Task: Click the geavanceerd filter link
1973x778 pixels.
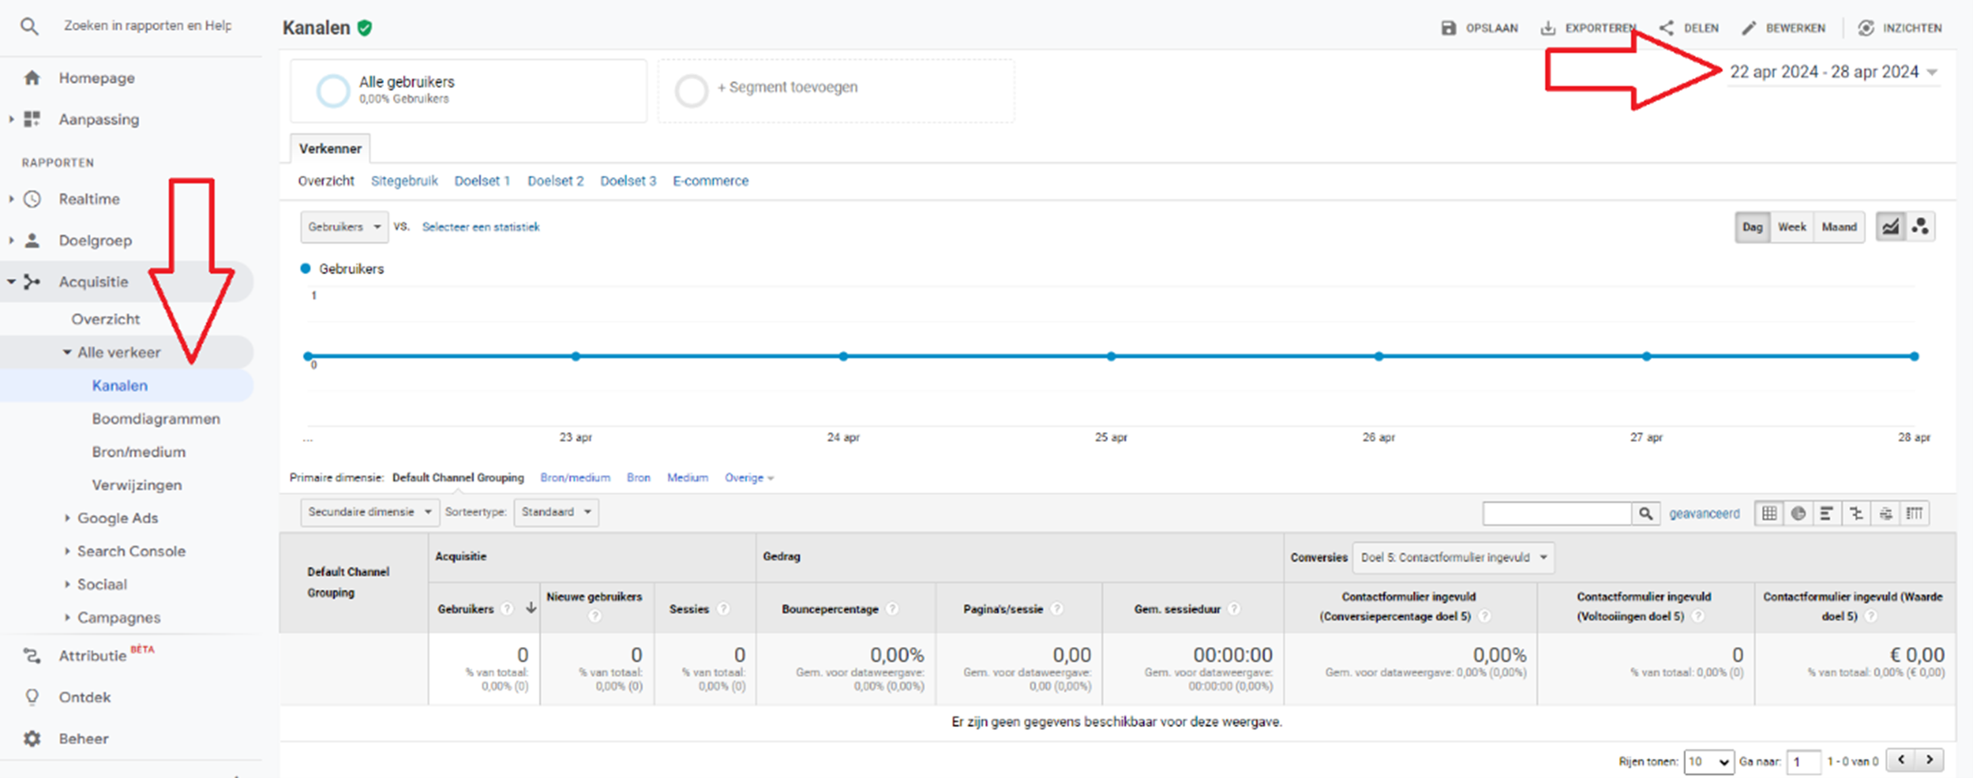Action: point(1704,513)
